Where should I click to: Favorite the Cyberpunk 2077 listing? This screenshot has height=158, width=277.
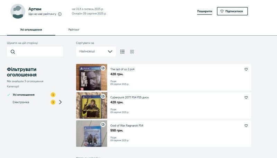click(246, 98)
